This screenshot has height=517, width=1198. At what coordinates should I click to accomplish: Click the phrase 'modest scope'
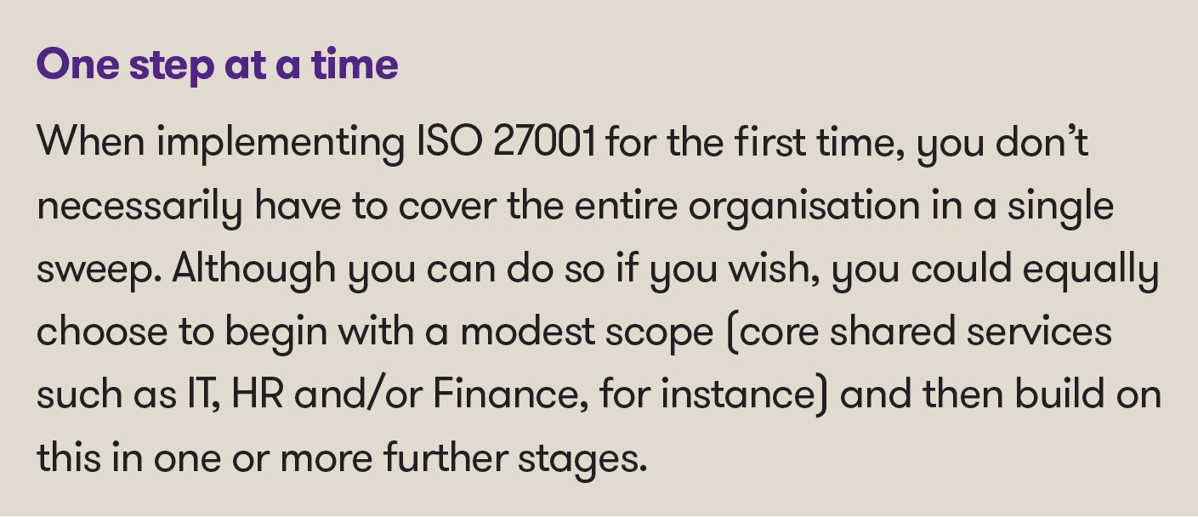[x=587, y=334]
